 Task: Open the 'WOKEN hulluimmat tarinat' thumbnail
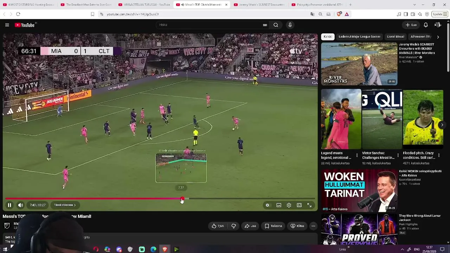click(359, 190)
